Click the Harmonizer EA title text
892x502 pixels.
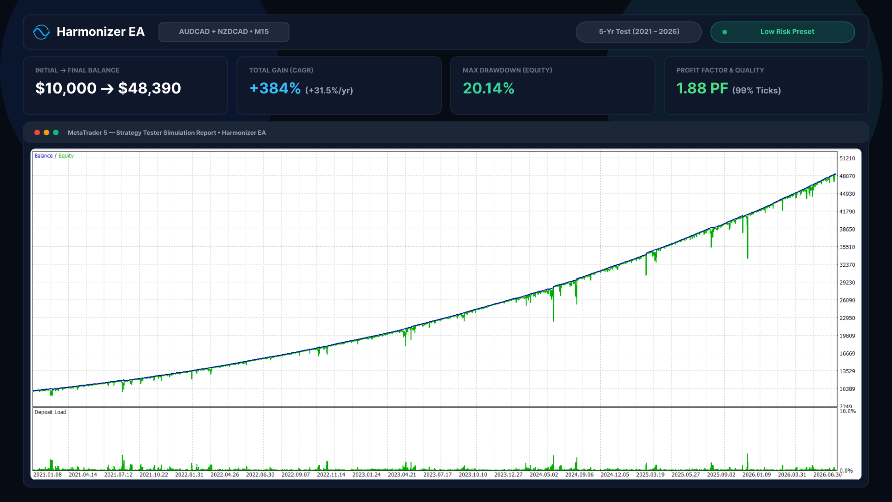tap(100, 32)
